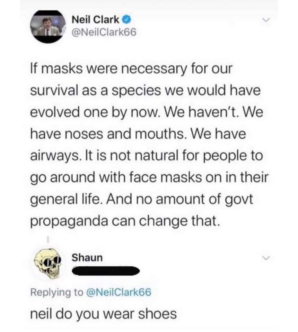Viewport: 298px width, 332px height.
Task: Click the verified checkmark to view verification info
Action: click(126, 20)
